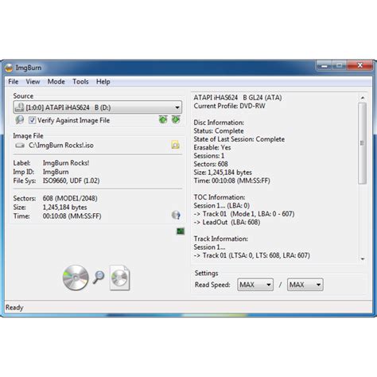Click the Sessions: 1 line
377x377 pixels.
[x=209, y=156]
